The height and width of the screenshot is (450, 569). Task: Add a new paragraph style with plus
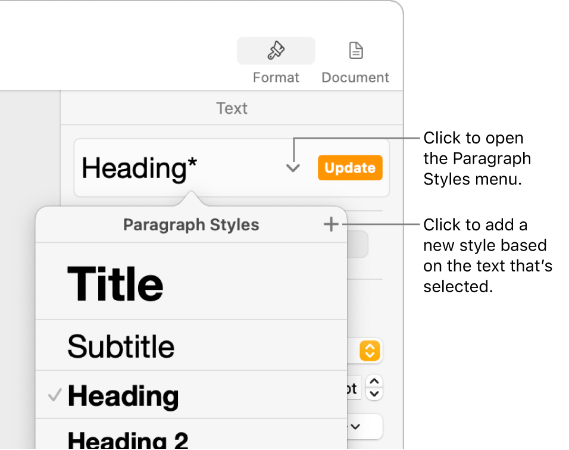(x=331, y=224)
